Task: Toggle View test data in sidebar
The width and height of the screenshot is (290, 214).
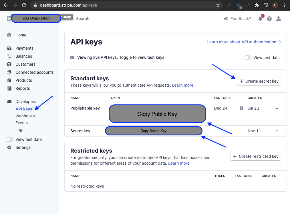Action: pos(10,139)
